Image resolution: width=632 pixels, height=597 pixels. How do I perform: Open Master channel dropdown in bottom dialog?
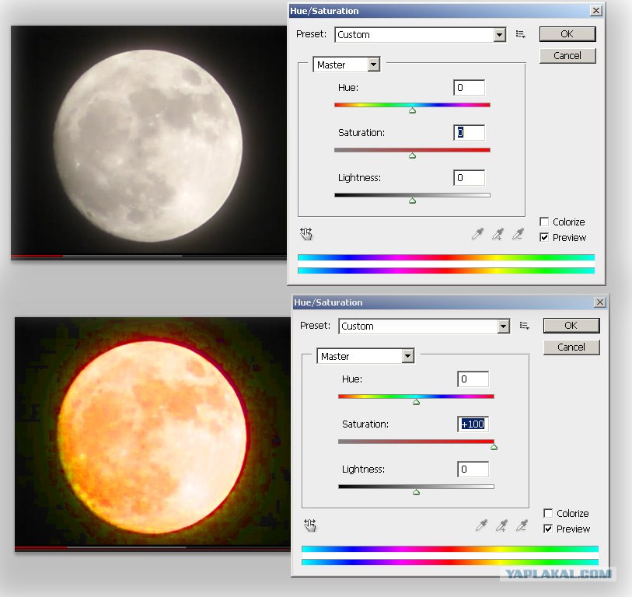click(x=365, y=356)
